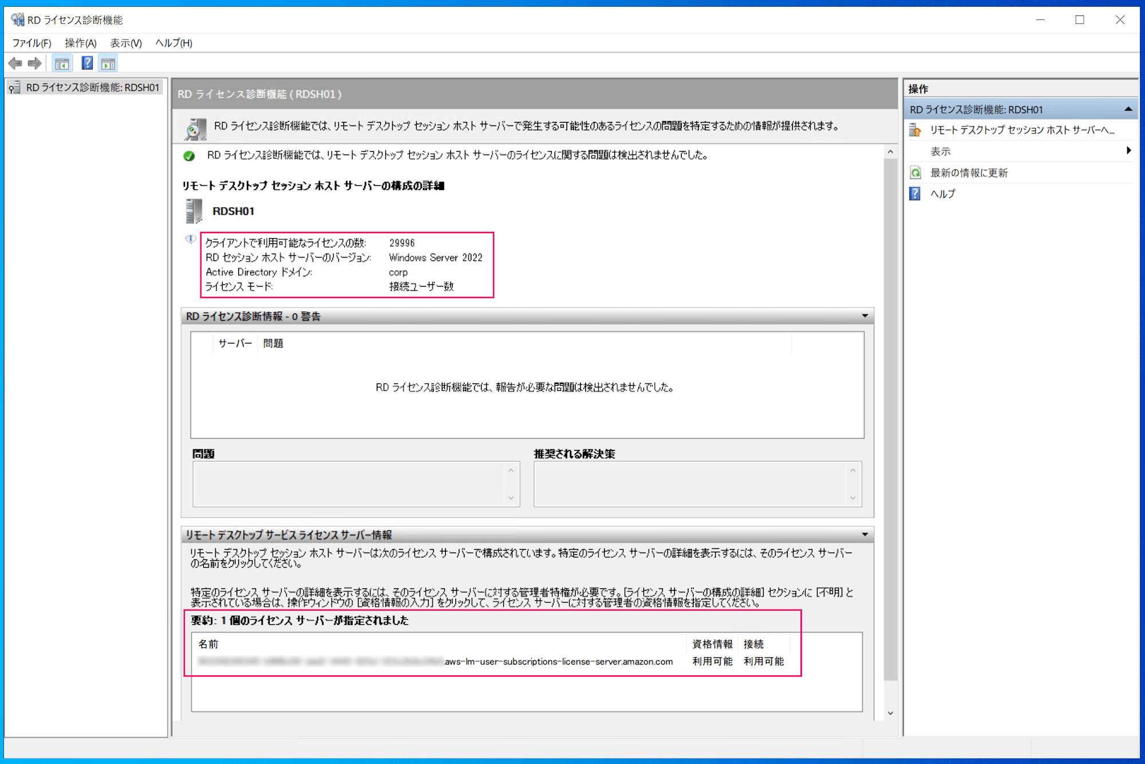This screenshot has width=1145, height=764.
Task: Select the aws-lm-user-subscriptions license server row
Action: 492,662
